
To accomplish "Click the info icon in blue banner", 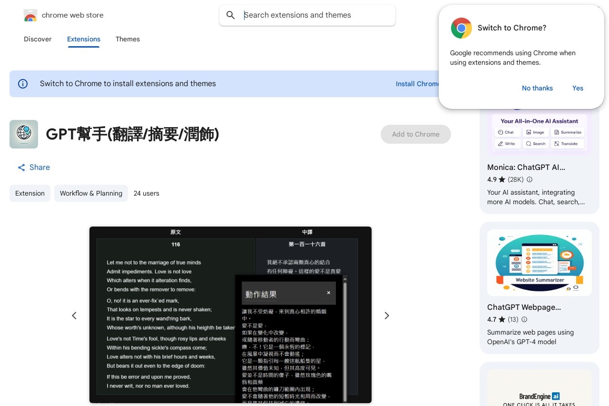I will coord(23,84).
